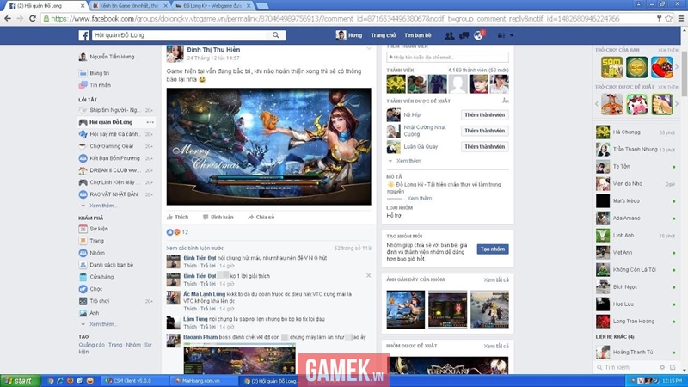Click the Bình luận comment button
688x387 pixels.
click(x=218, y=218)
